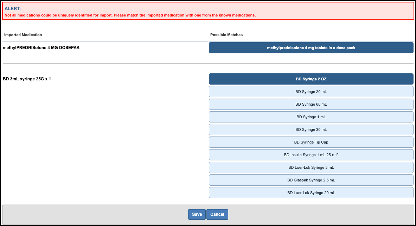The image size is (416, 226).
Task: Pick the BD Syringe Tip Cap match
Action: coord(311,142)
